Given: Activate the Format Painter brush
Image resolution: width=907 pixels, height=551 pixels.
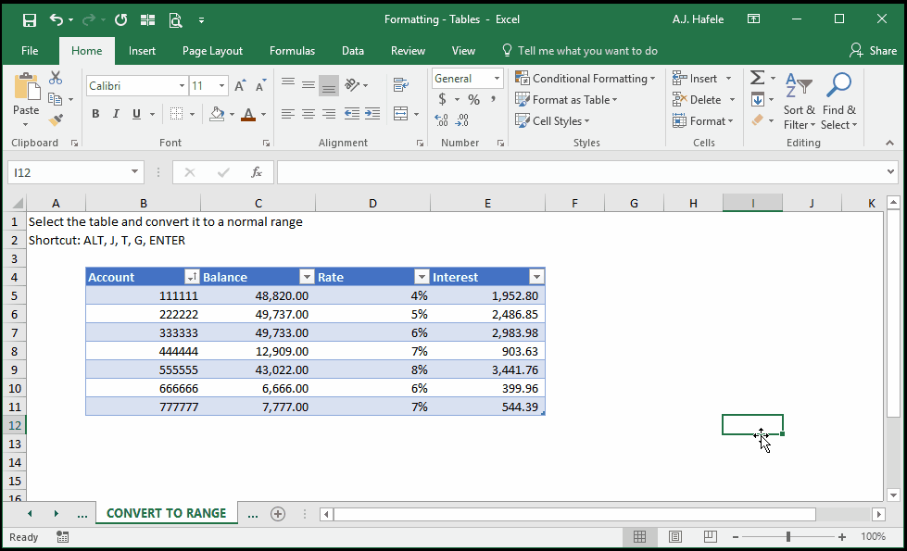Looking at the screenshot, I should (x=56, y=119).
